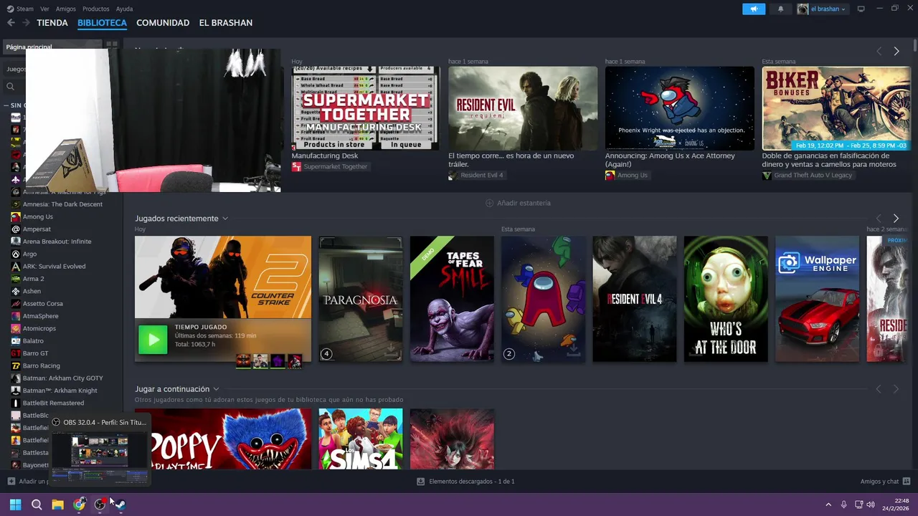Click the Barro GT game icon
Image resolution: width=918 pixels, height=516 pixels.
pos(16,353)
